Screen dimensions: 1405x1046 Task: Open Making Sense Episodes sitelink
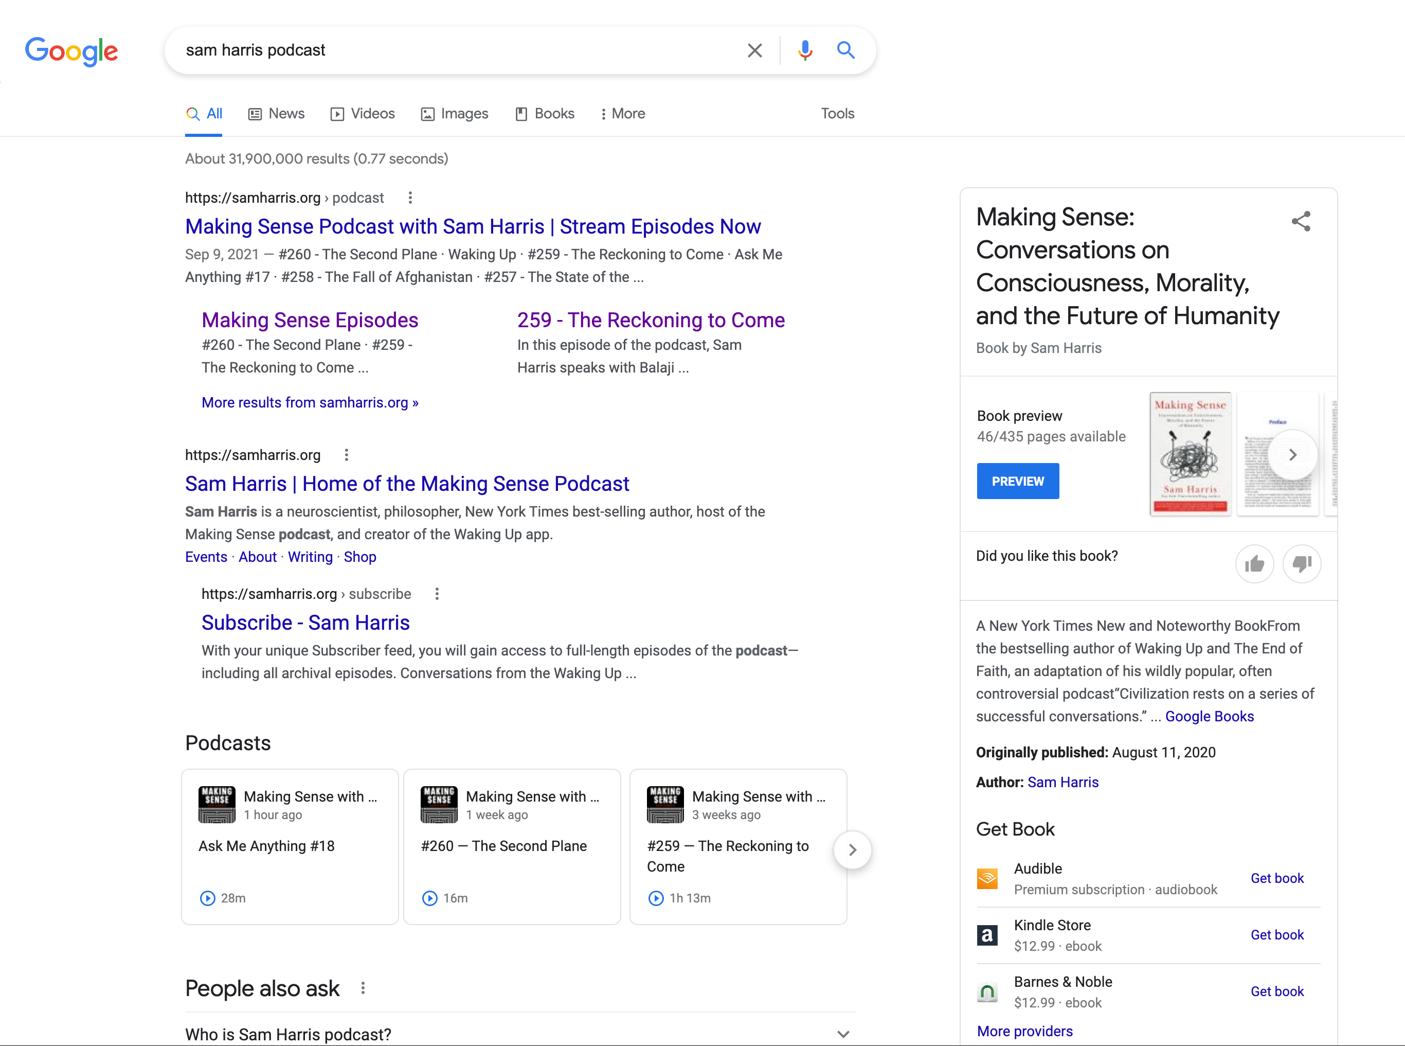pos(310,321)
